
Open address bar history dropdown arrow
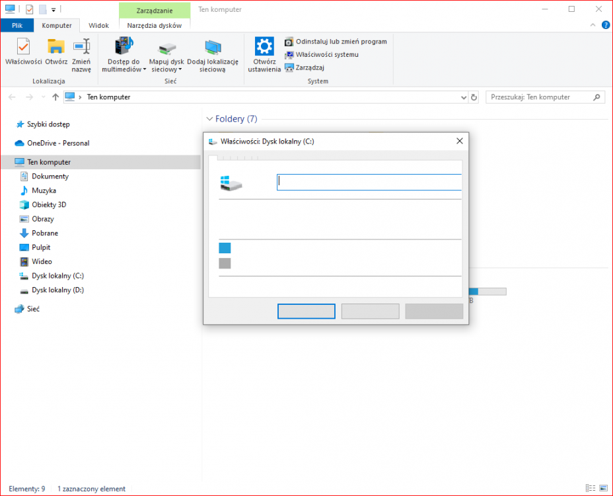coord(463,97)
